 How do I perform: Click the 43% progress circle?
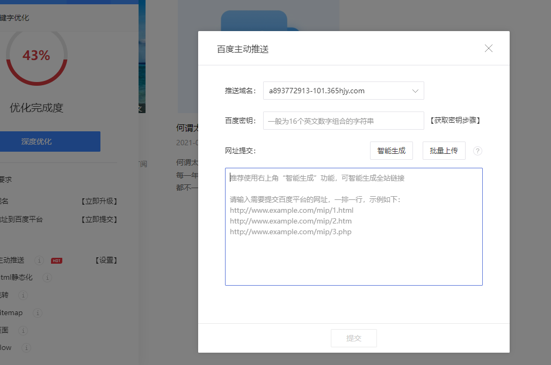(x=37, y=55)
